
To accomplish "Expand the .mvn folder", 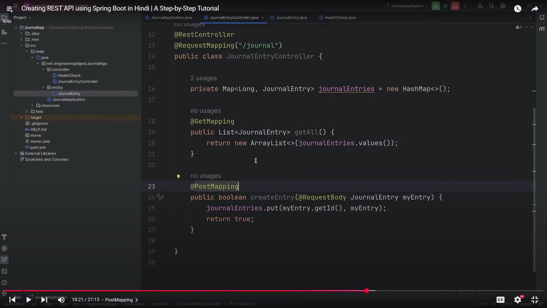I will tap(21, 40).
